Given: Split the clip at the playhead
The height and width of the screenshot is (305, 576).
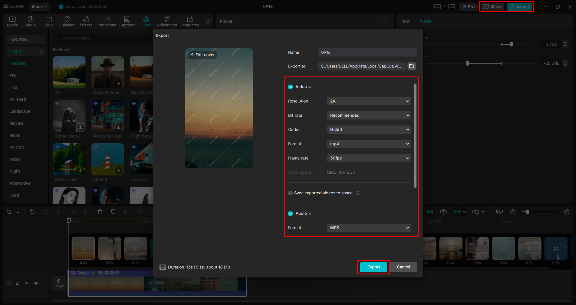Looking at the screenshot, I should [59, 212].
